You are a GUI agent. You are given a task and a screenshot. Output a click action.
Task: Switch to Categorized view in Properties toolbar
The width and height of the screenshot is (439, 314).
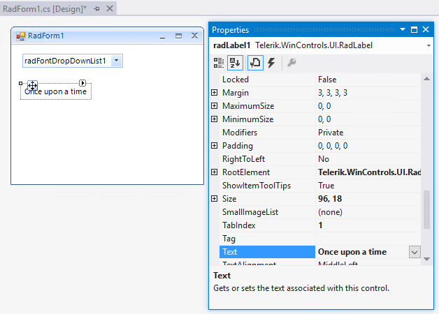point(218,63)
